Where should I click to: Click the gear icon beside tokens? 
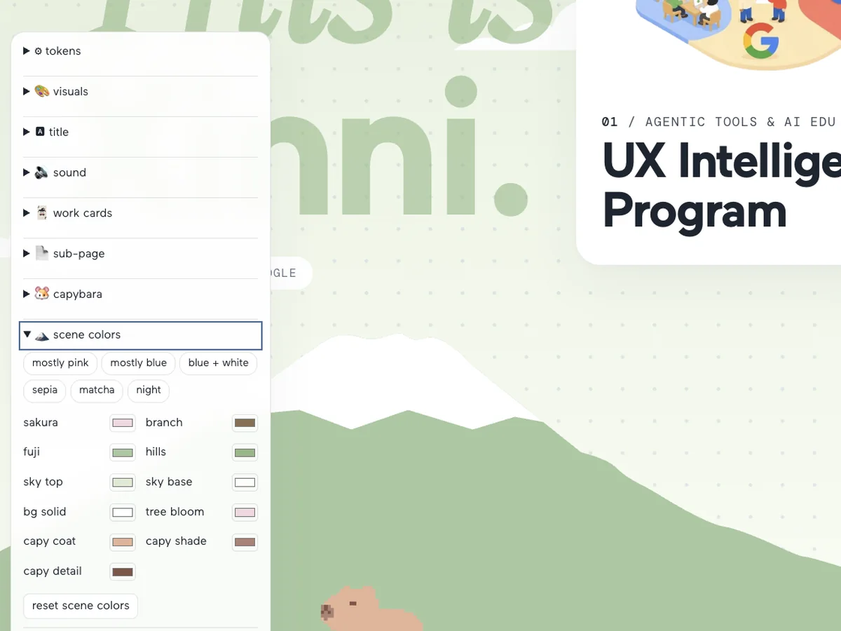pyautogui.click(x=39, y=51)
